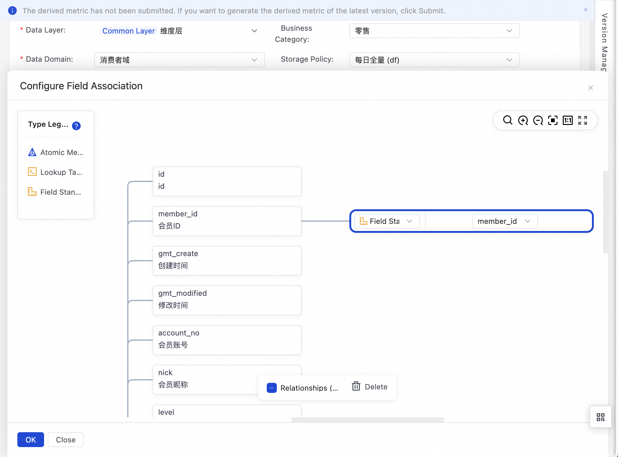Zoom out of the field graph

(x=538, y=120)
